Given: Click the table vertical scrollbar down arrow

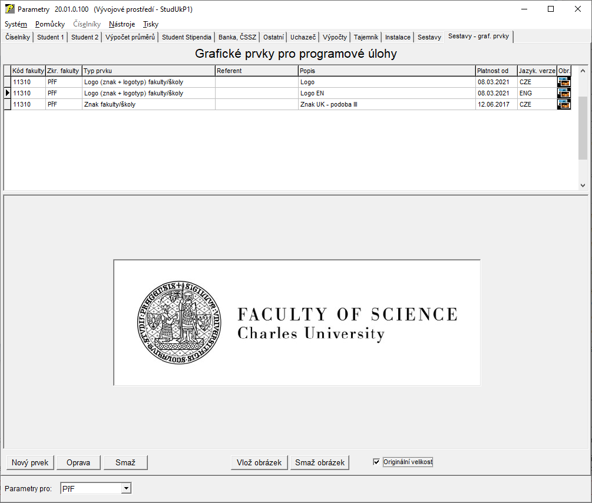Looking at the screenshot, I should tap(583, 185).
